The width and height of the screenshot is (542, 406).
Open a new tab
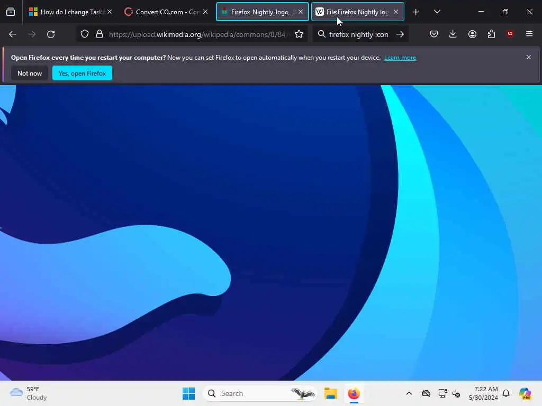(416, 12)
